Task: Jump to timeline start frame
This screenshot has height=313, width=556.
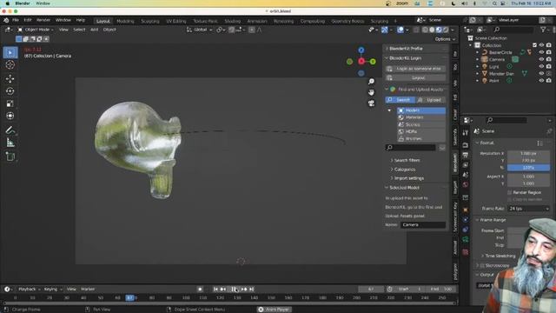Action: (x=215, y=290)
